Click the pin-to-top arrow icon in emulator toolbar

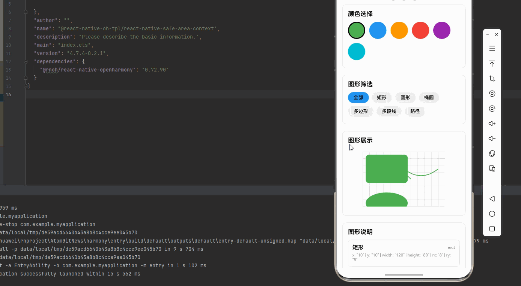492,64
